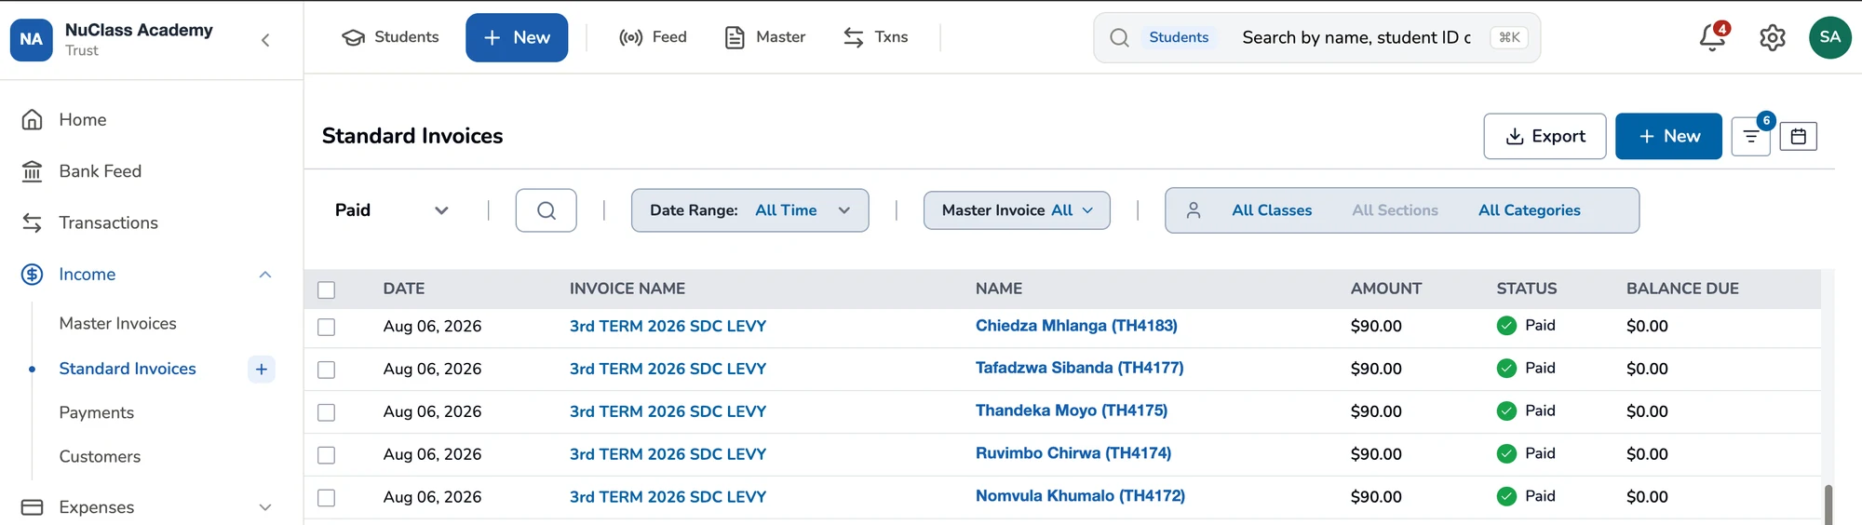1862x525 pixels.
Task: Toggle the select-all header checkbox
Action: (x=326, y=289)
